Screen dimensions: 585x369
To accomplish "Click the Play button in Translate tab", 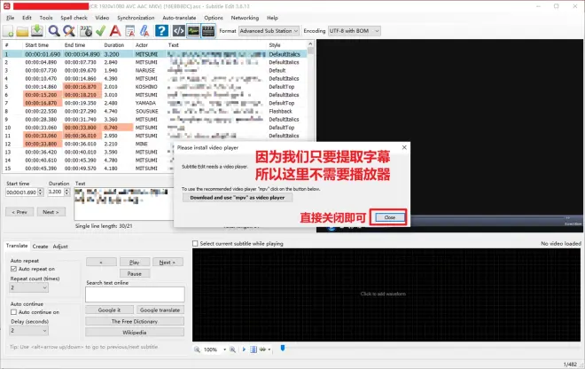I will coord(135,263).
